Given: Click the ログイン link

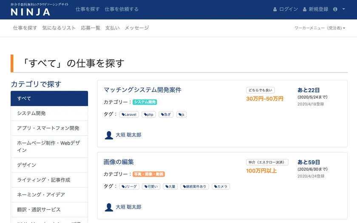Looking at the screenshot, I should click(285, 9).
